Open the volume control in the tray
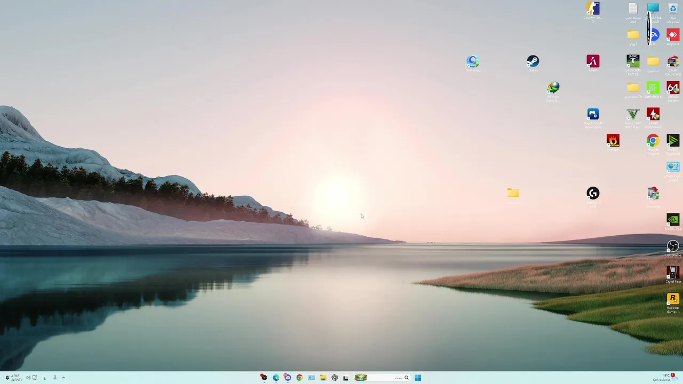The height and width of the screenshot is (384, 683). click(x=28, y=378)
